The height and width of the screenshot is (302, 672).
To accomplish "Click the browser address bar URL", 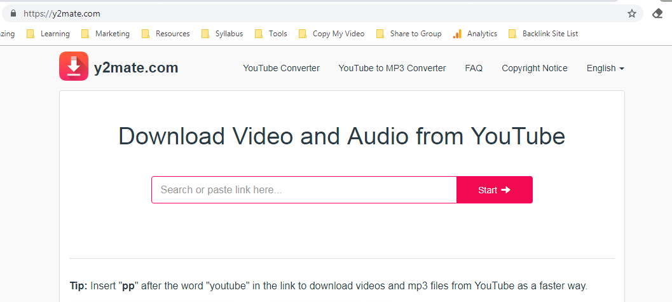I will point(62,14).
